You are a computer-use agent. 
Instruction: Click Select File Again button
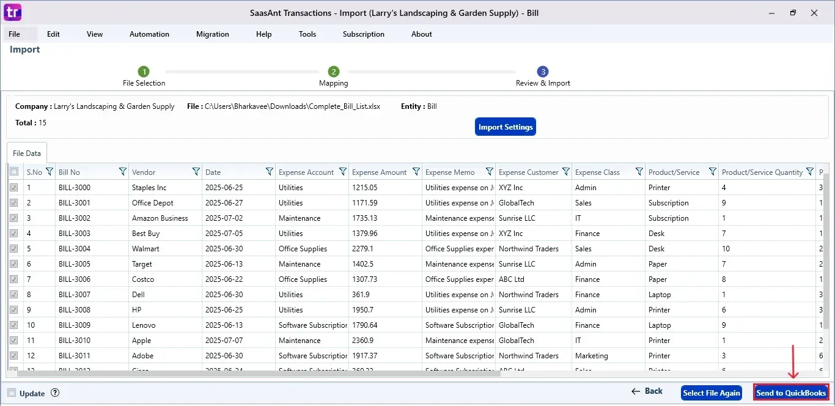(712, 393)
